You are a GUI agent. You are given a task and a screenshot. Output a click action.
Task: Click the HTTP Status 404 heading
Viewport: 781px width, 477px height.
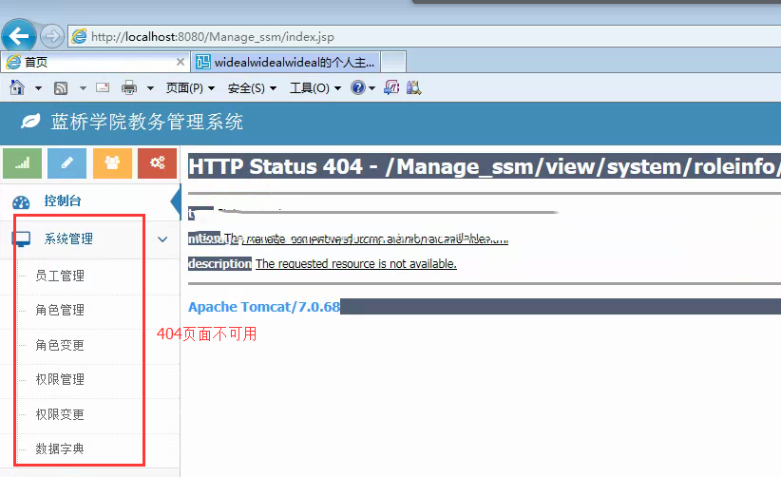pos(485,166)
